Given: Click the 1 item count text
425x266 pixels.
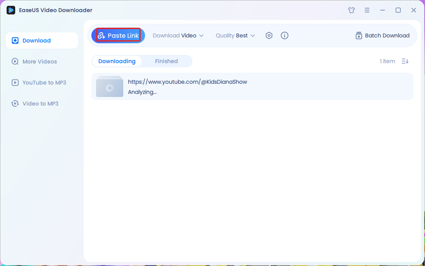Looking at the screenshot, I should tap(387, 61).
